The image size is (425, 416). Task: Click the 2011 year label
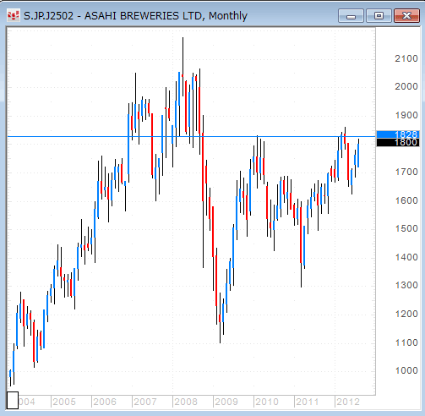308,402
